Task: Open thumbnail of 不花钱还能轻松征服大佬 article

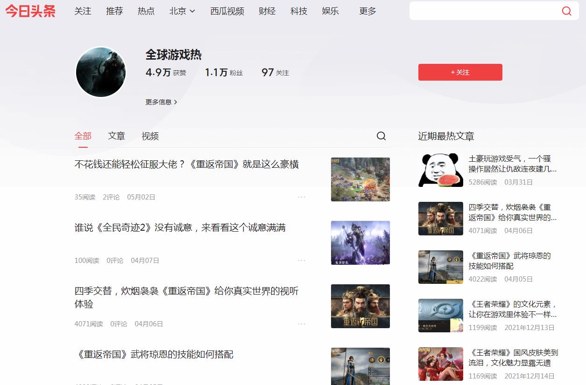Action: (x=360, y=179)
